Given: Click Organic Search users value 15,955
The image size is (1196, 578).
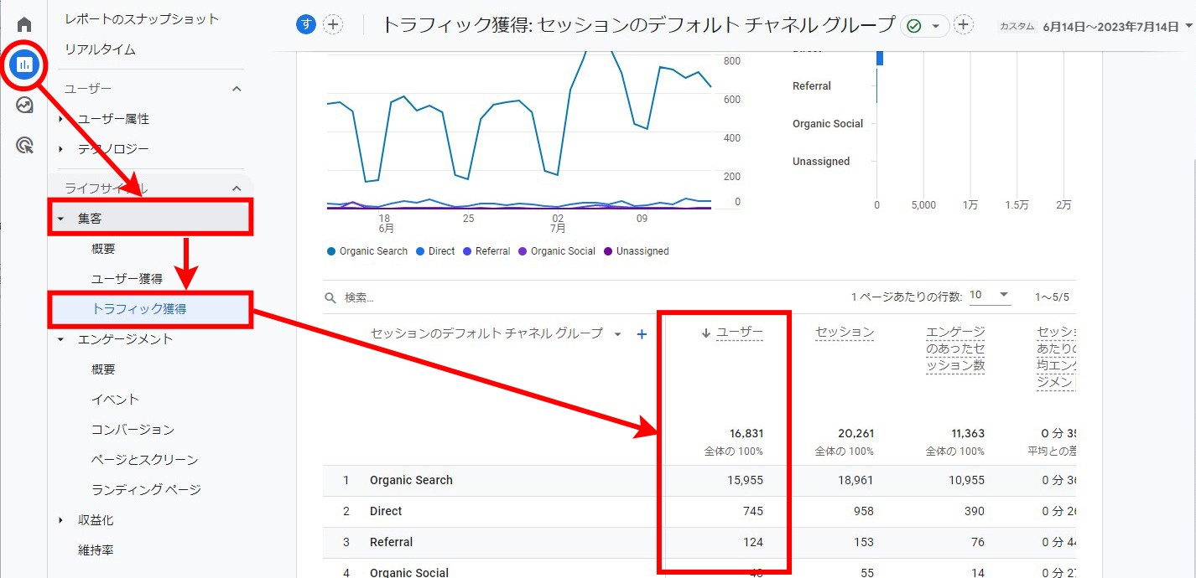Looking at the screenshot, I should pos(746,480).
